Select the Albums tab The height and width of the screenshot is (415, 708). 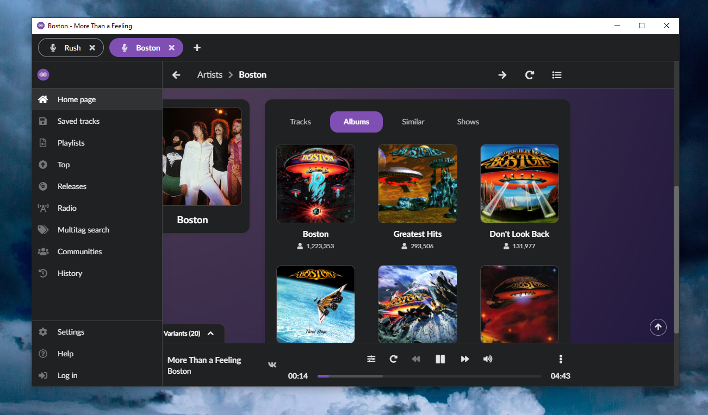coord(356,122)
